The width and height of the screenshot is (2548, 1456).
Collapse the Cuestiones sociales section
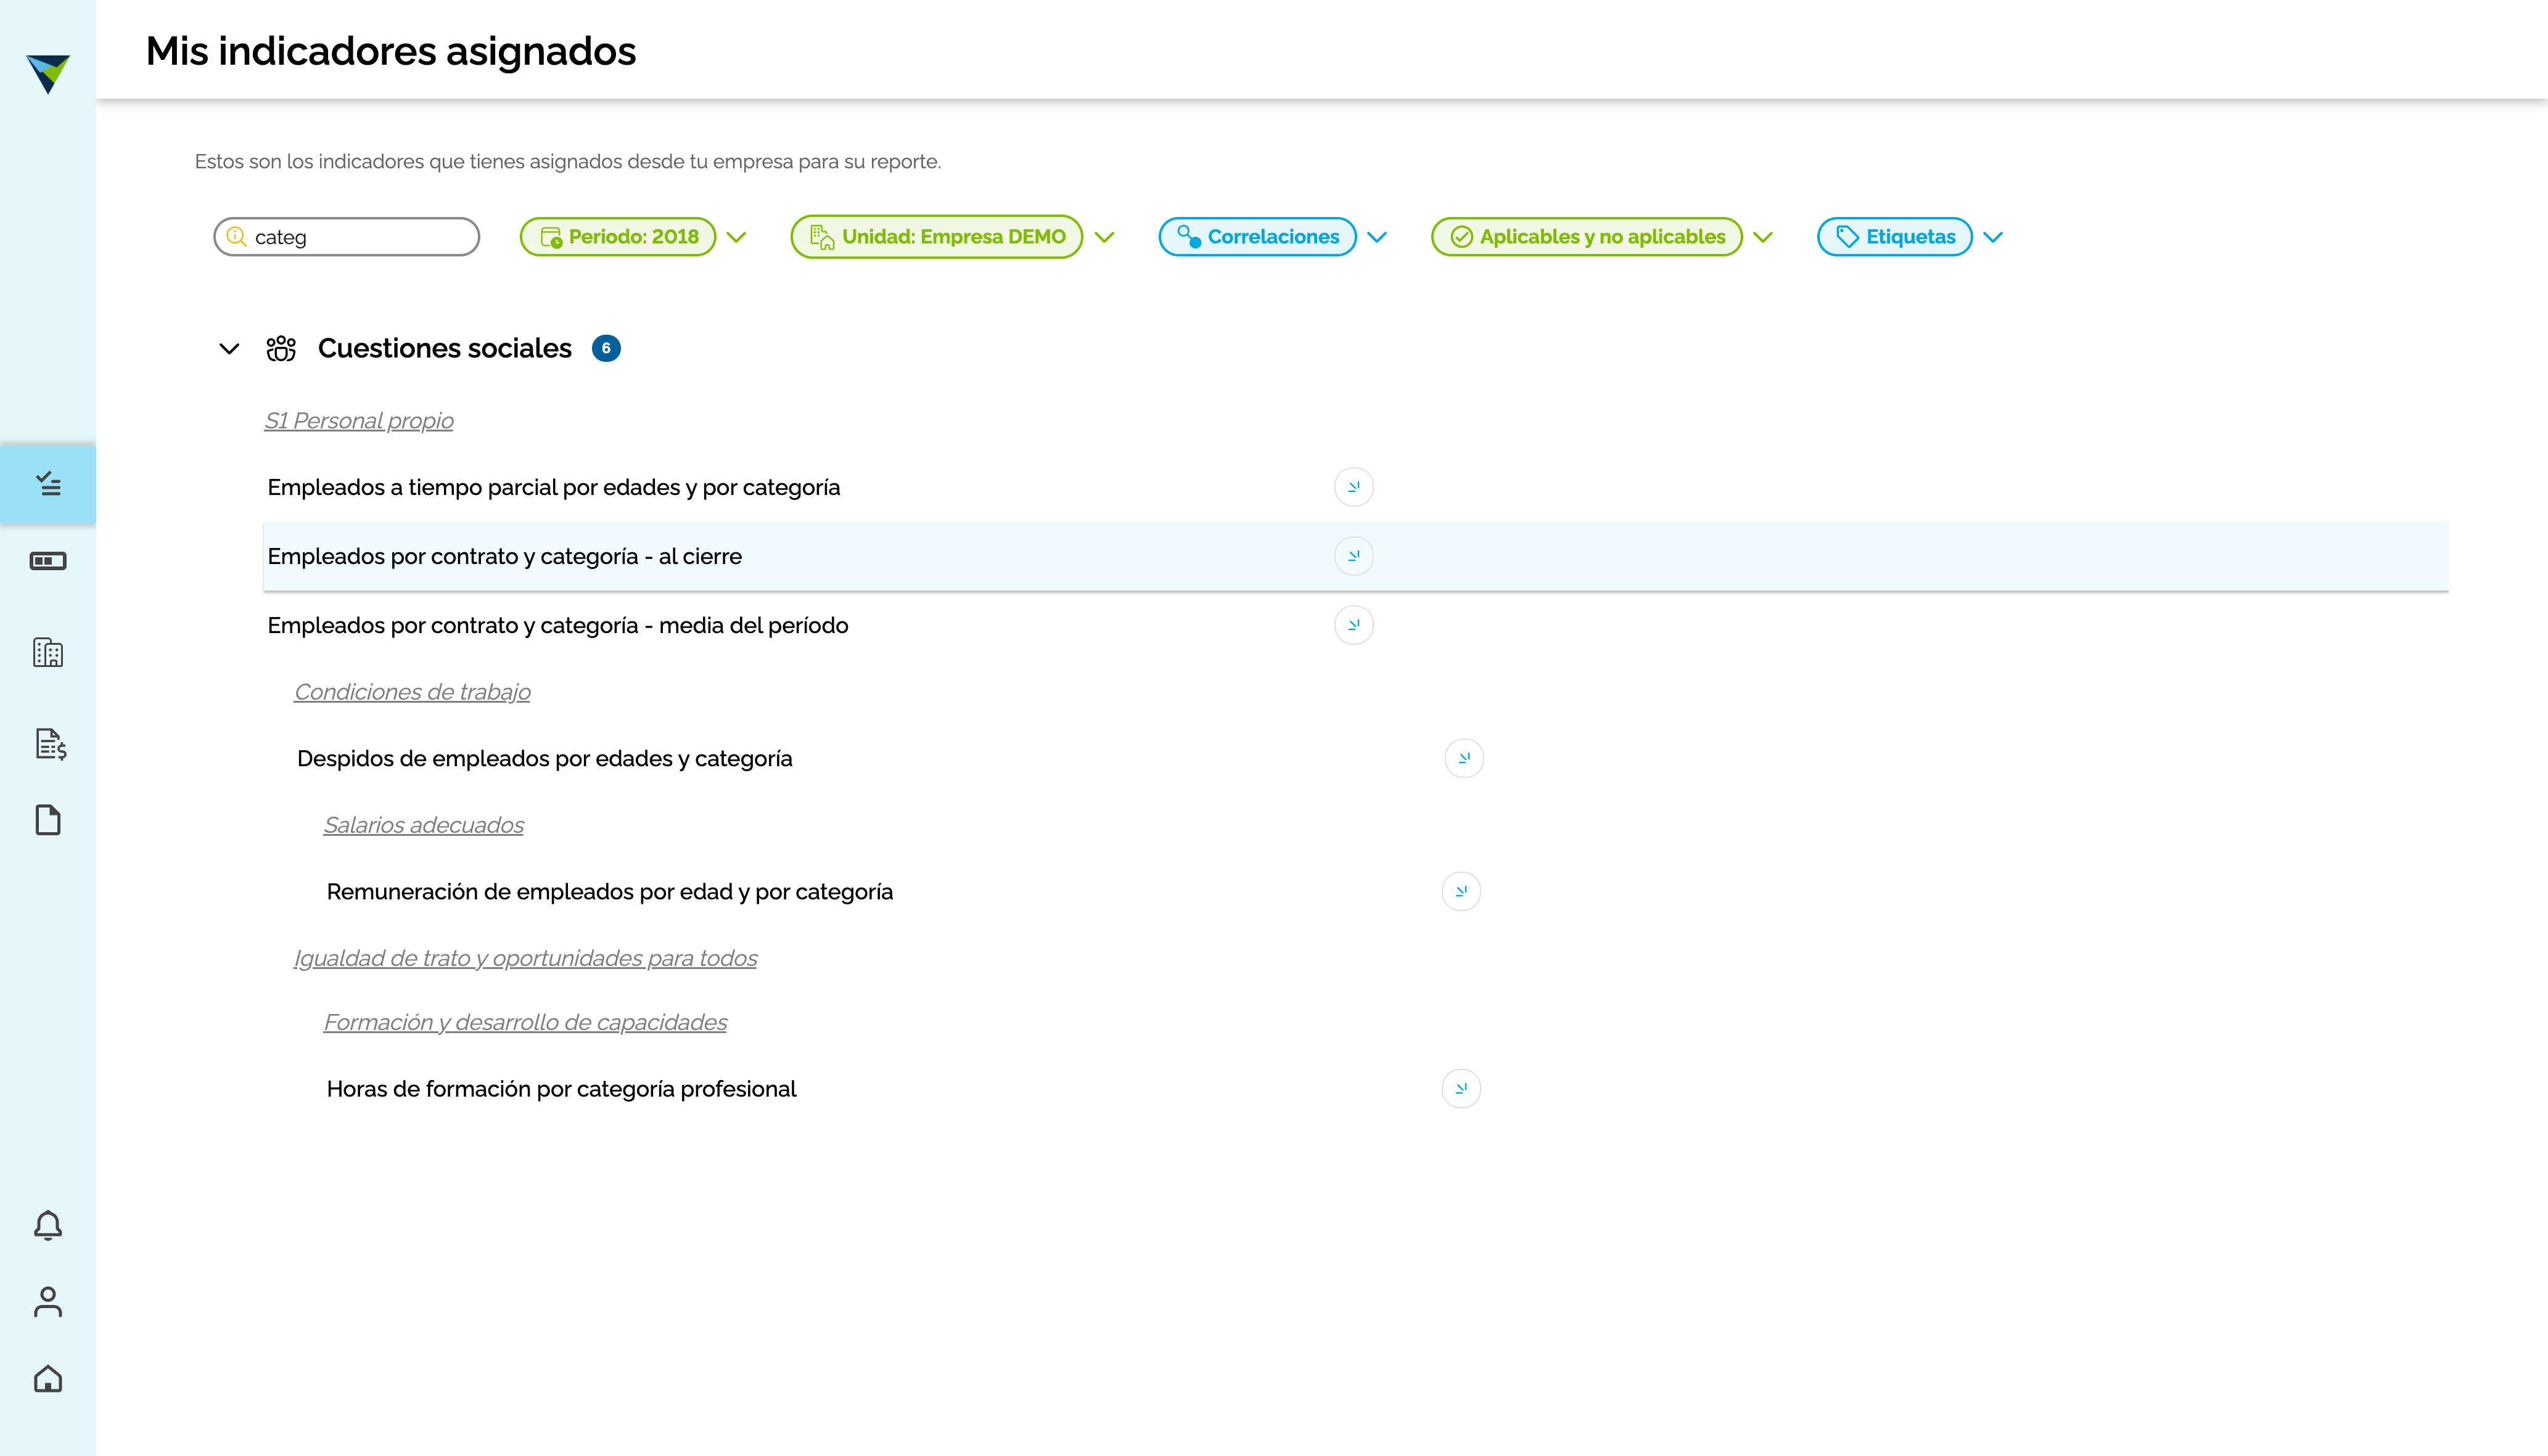[229, 349]
